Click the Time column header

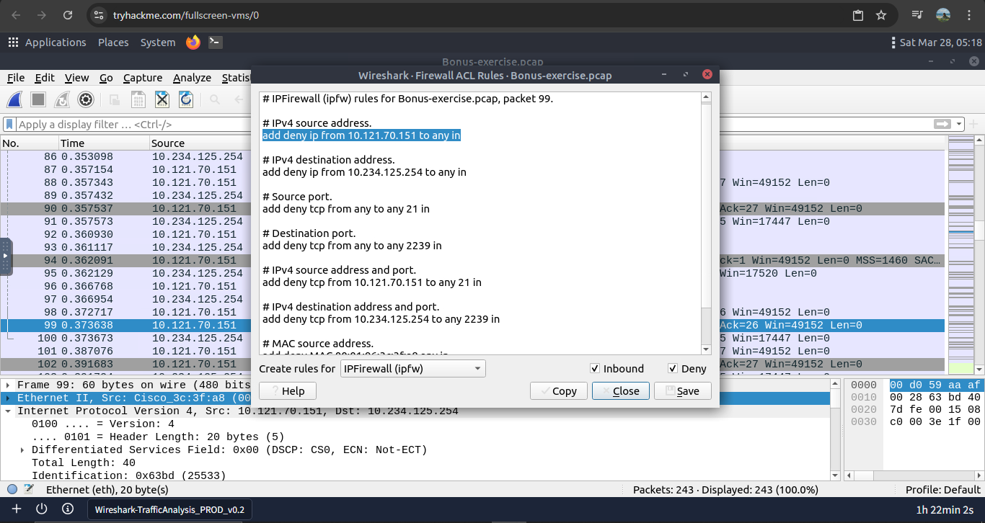(x=103, y=143)
